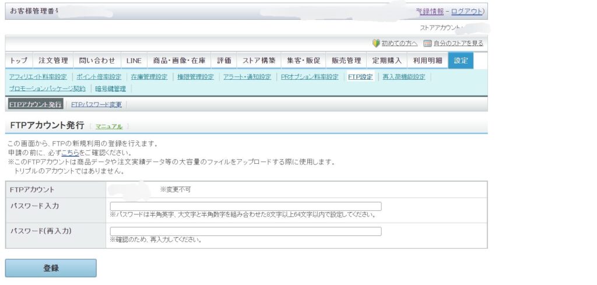Go to 暗号鍵管理 page
Viewport: 597px width, 285px height.
110,89
